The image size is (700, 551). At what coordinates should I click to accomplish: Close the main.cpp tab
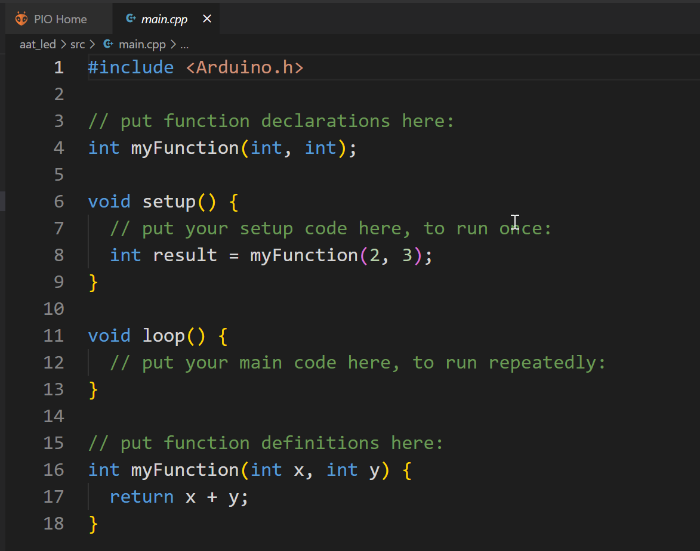207,18
